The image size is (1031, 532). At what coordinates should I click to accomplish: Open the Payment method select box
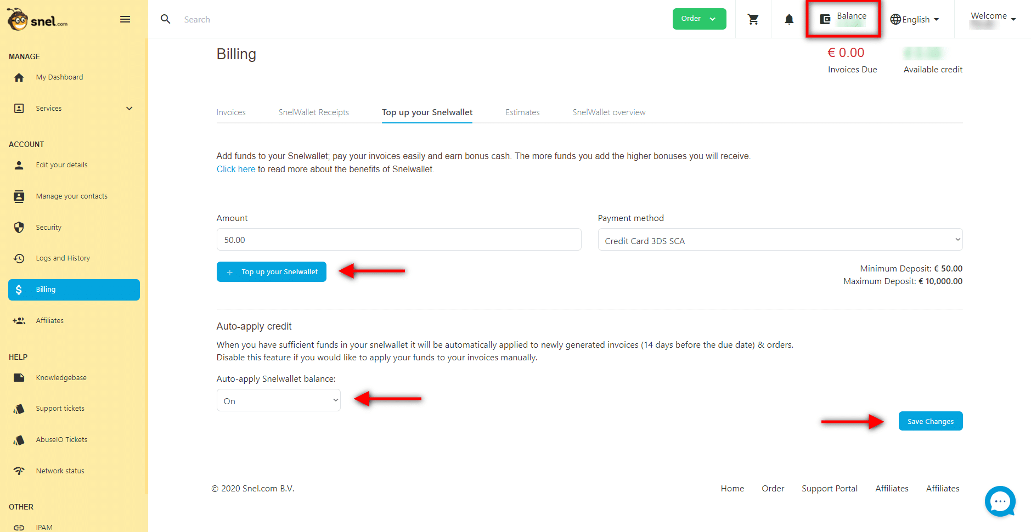[x=780, y=240]
